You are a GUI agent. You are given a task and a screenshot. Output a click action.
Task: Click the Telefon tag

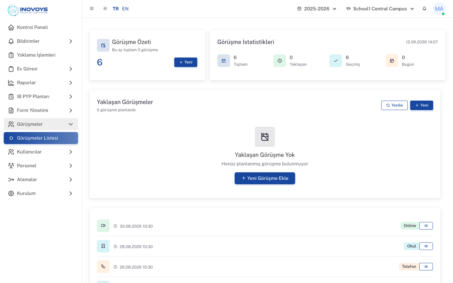click(409, 267)
